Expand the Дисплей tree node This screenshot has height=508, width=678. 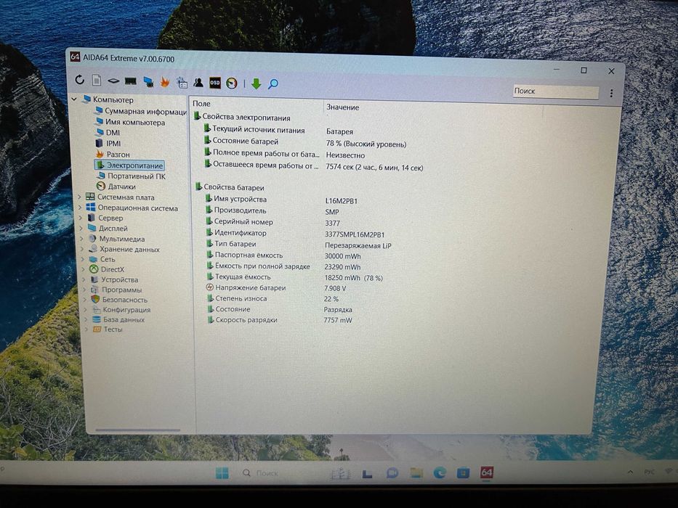point(81,228)
